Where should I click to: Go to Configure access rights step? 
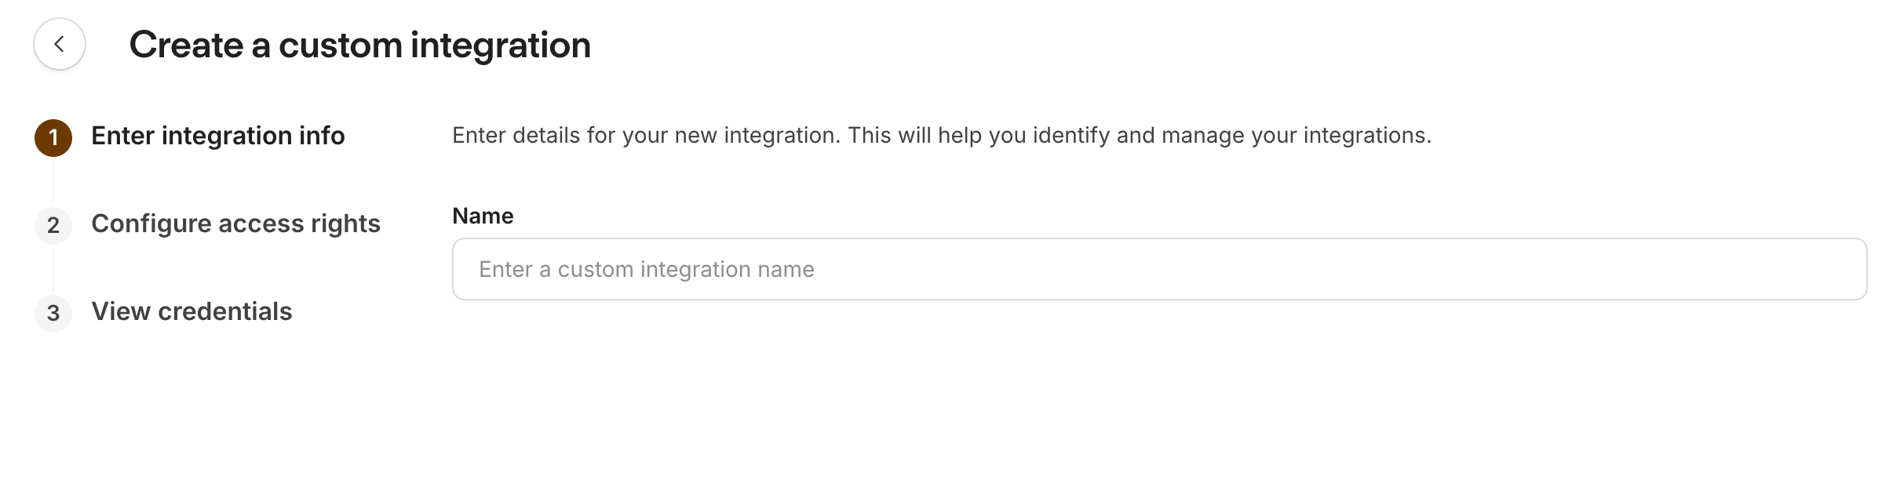(x=235, y=224)
